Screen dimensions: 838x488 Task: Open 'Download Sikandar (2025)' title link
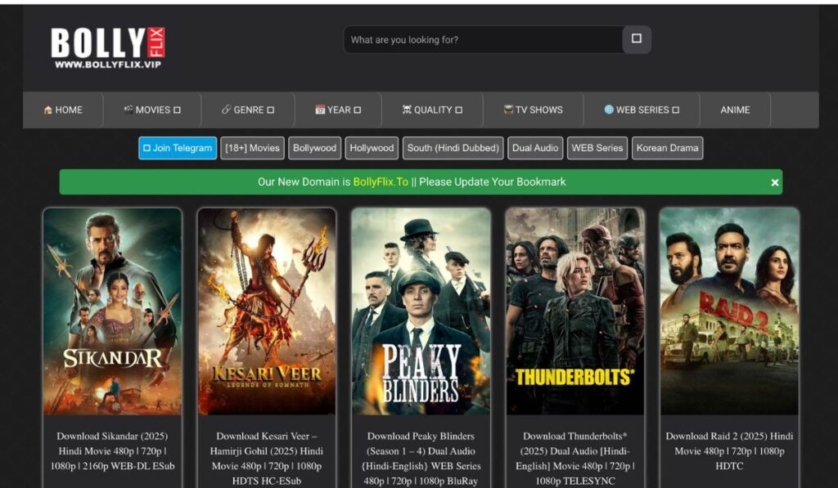[x=112, y=451]
